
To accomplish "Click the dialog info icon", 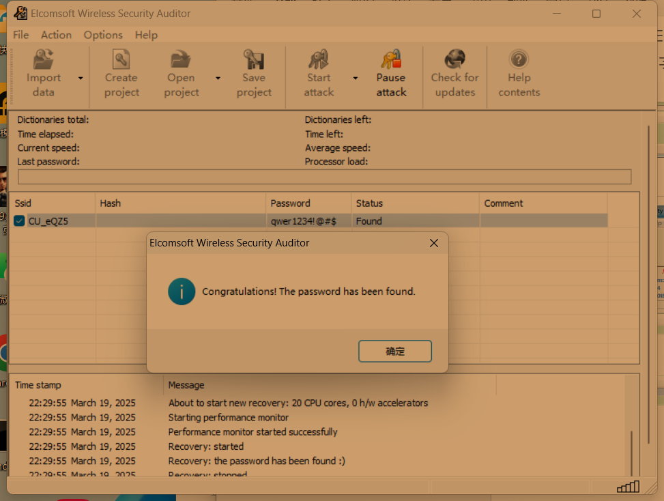I will [x=182, y=291].
